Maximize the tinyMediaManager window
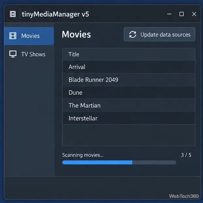Screen dimensions: 203x203 pos(181,14)
